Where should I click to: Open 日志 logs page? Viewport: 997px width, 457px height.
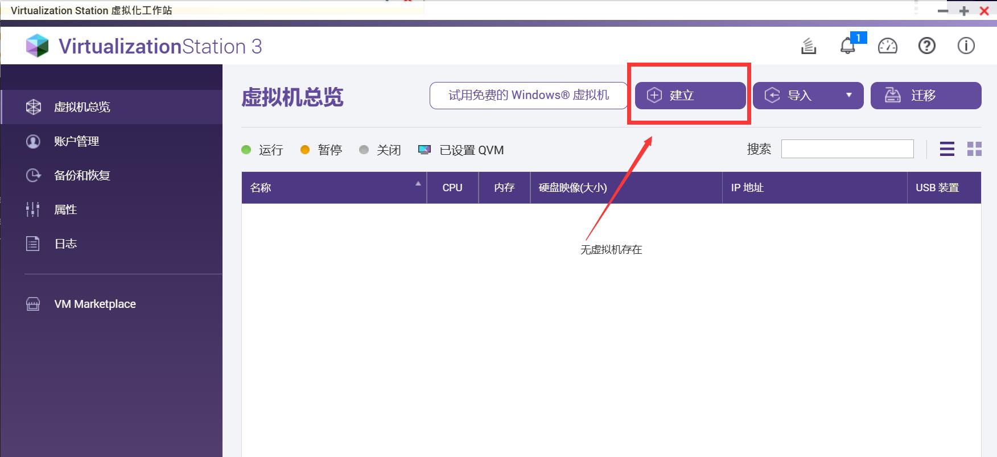65,244
